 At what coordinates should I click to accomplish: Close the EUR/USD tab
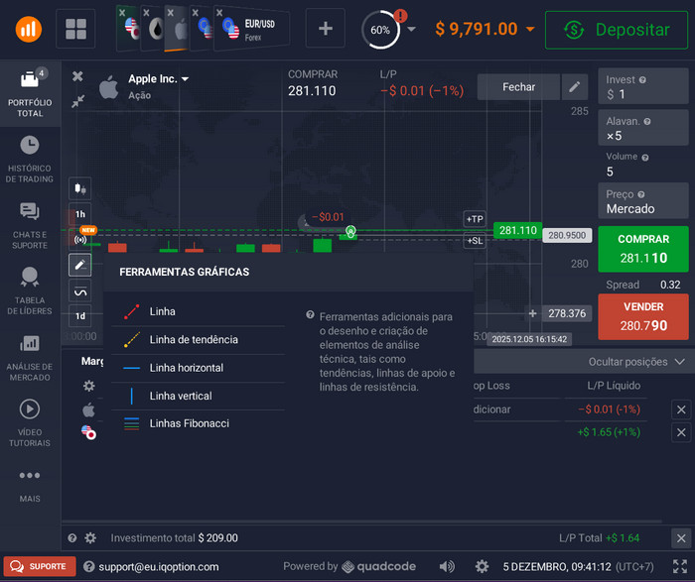tap(219, 13)
